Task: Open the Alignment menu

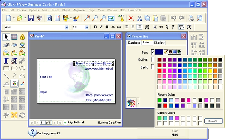Action: (x=79, y=10)
